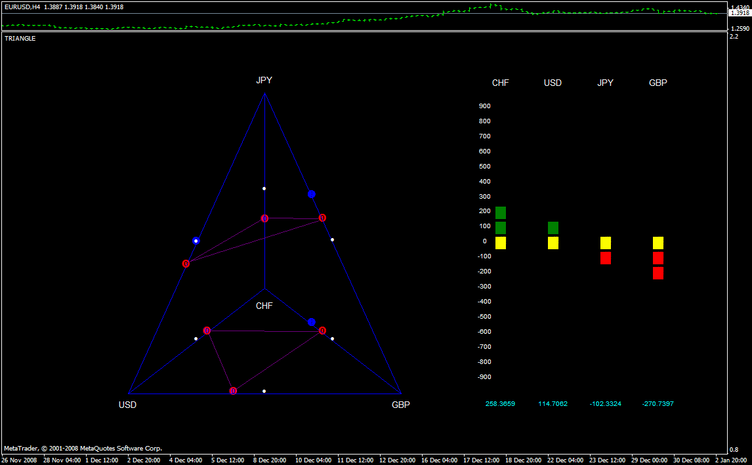
Task: Click the 2.2 indicator scale value
Action: [x=734, y=37]
